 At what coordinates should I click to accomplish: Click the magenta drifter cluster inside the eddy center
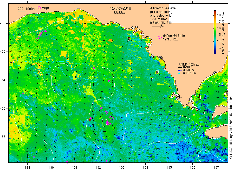108,123
